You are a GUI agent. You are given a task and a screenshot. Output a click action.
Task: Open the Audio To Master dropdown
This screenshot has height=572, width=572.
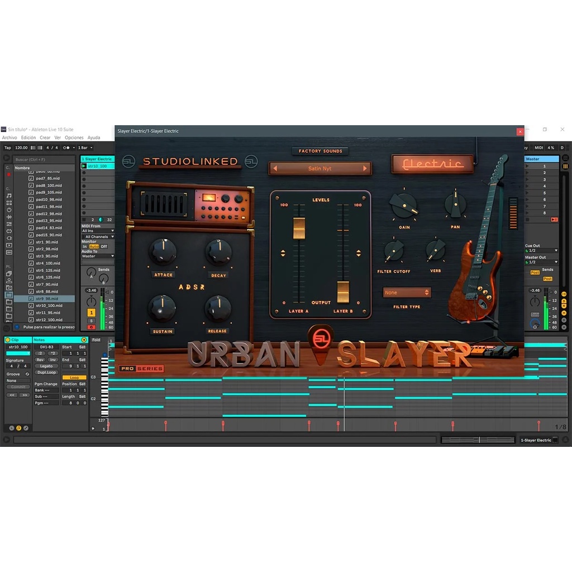click(98, 256)
